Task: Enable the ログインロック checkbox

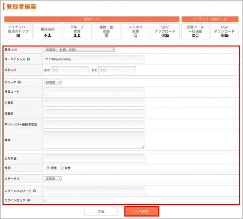Action: tap(46, 201)
